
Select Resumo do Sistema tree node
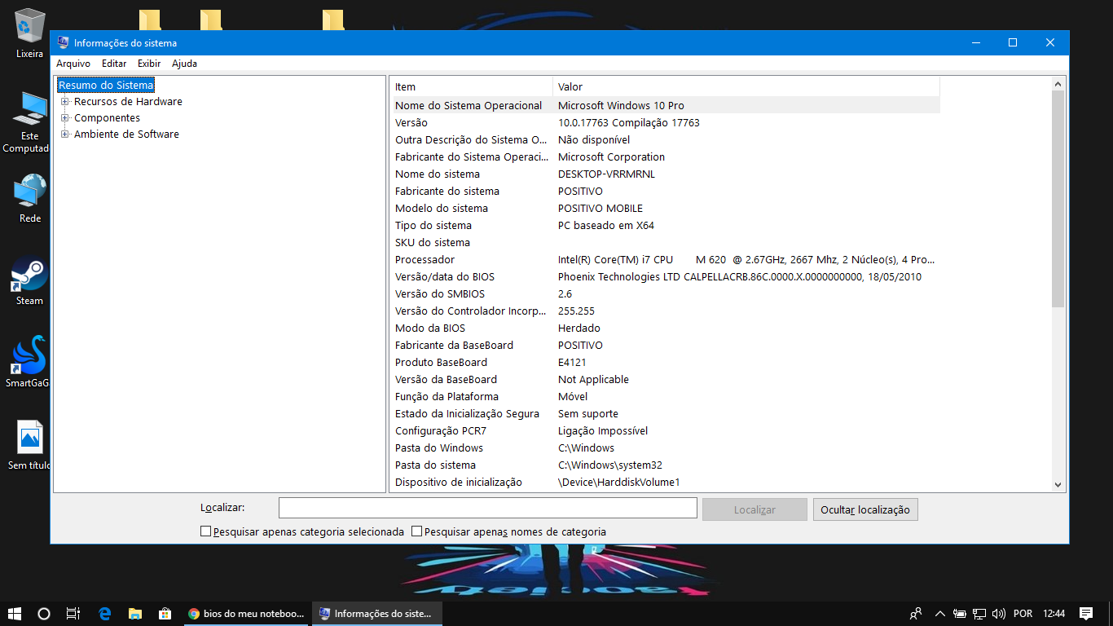106,85
